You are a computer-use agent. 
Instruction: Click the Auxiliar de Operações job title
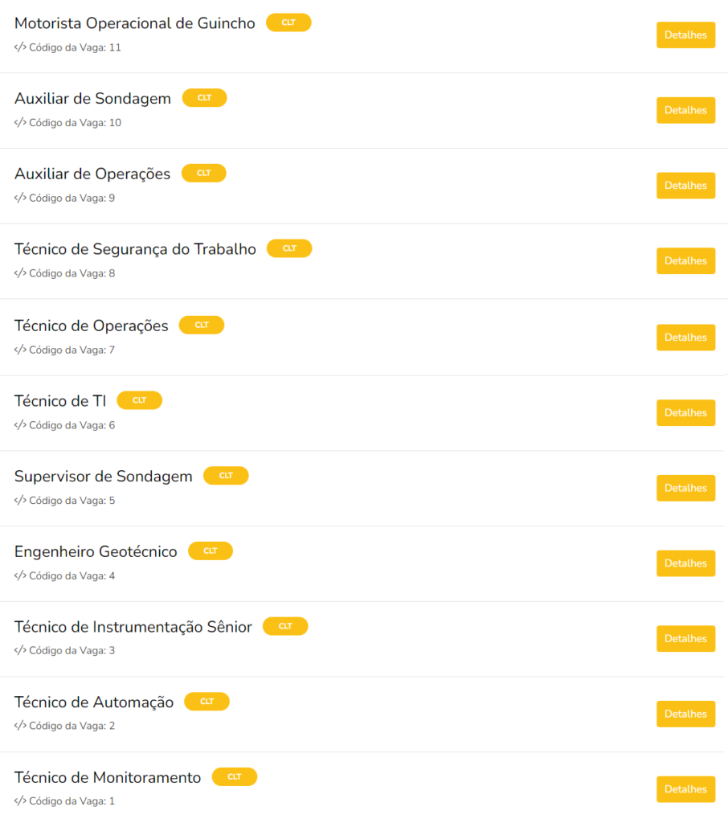coord(92,174)
